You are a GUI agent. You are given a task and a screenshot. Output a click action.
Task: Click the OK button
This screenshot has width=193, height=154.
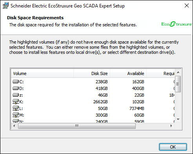173,147
